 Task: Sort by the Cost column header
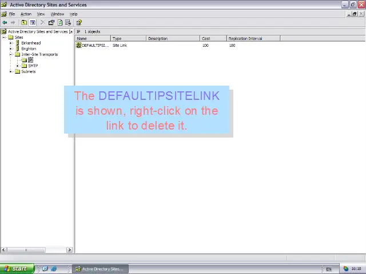point(213,38)
